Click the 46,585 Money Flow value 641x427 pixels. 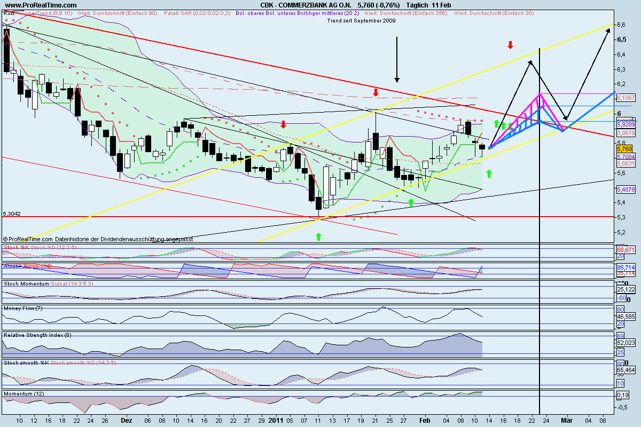click(x=626, y=317)
